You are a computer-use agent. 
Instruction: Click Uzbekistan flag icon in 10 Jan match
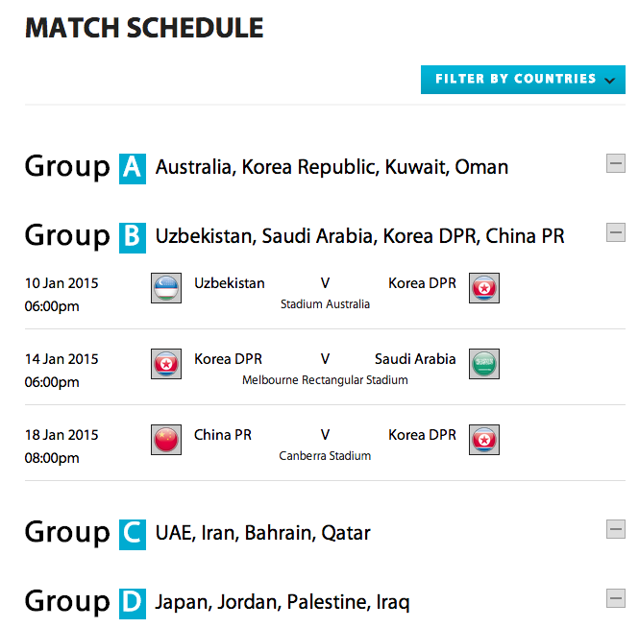(166, 288)
